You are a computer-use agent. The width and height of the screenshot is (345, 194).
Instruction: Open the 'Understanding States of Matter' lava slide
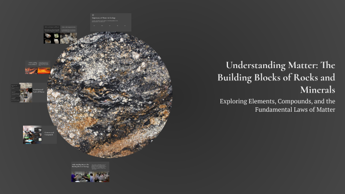tap(38, 67)
